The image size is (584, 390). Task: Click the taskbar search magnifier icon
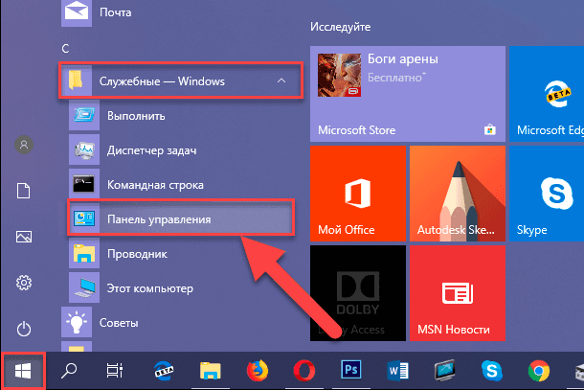point(69,371)
